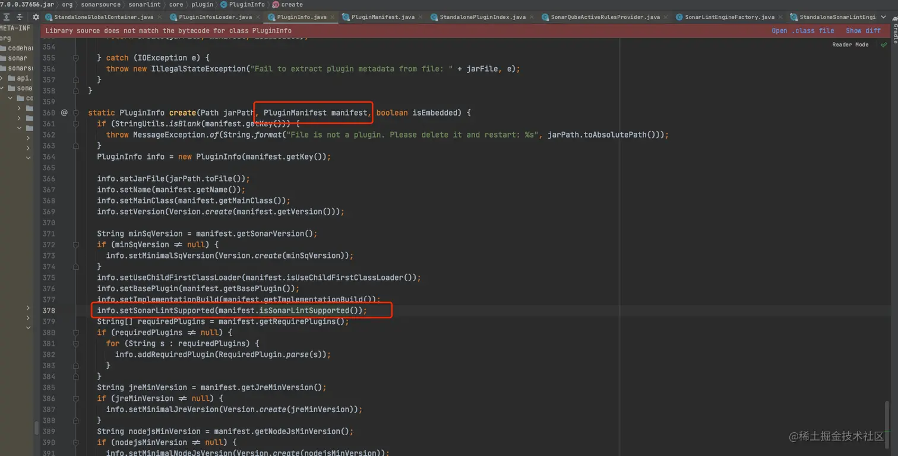Image resolution: width=898 pixels, height=456 pixels.
Task: Switch to StandaloneSonarLintEngi tab
Action: pyautogui.click(x=837, y=17)
